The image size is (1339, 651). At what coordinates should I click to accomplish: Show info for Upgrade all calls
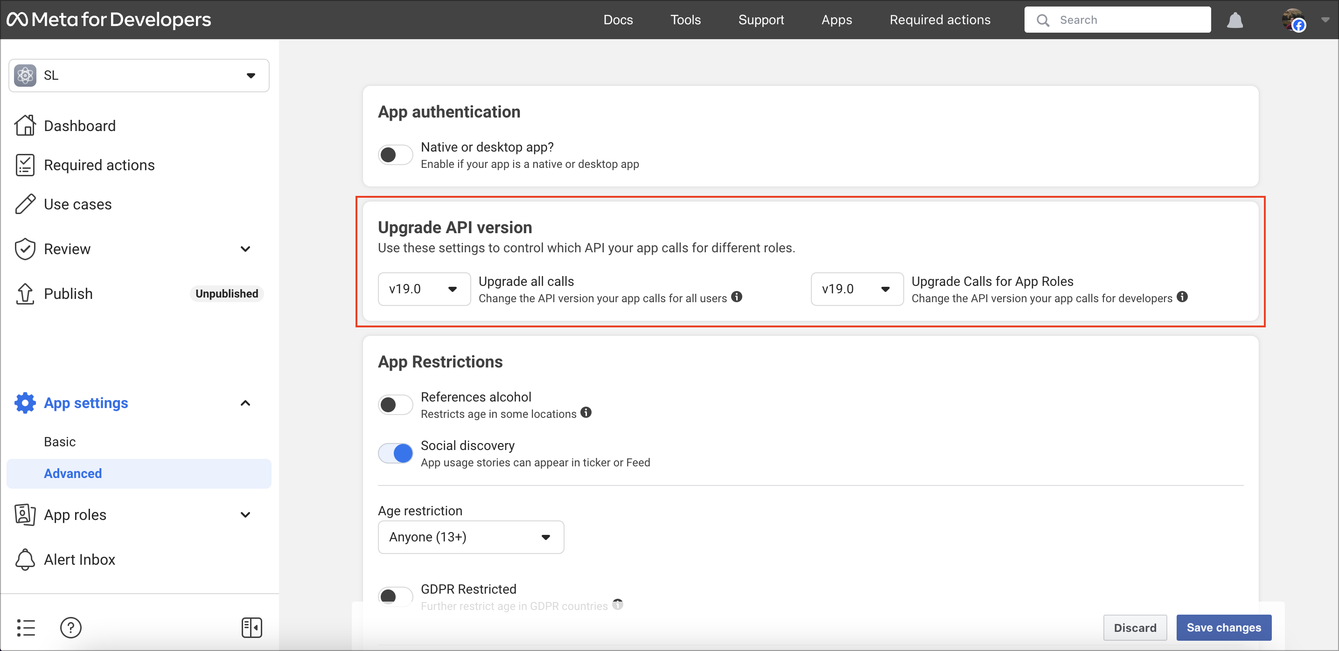click(x=737, y=297)
